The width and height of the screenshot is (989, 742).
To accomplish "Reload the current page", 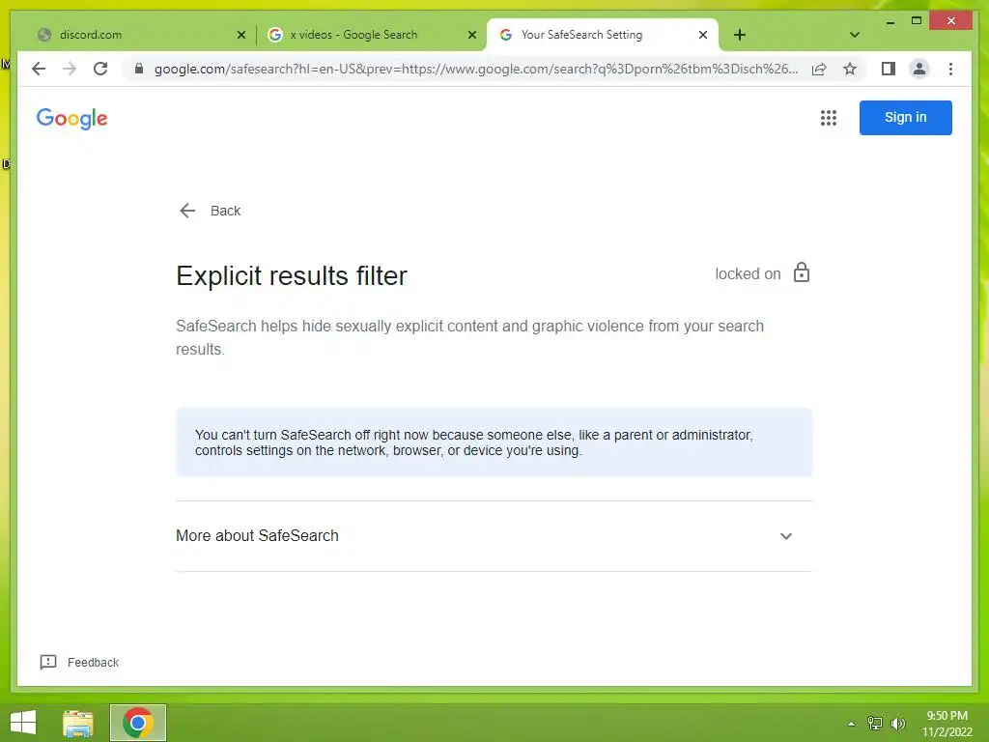I will tap(100, 69).
